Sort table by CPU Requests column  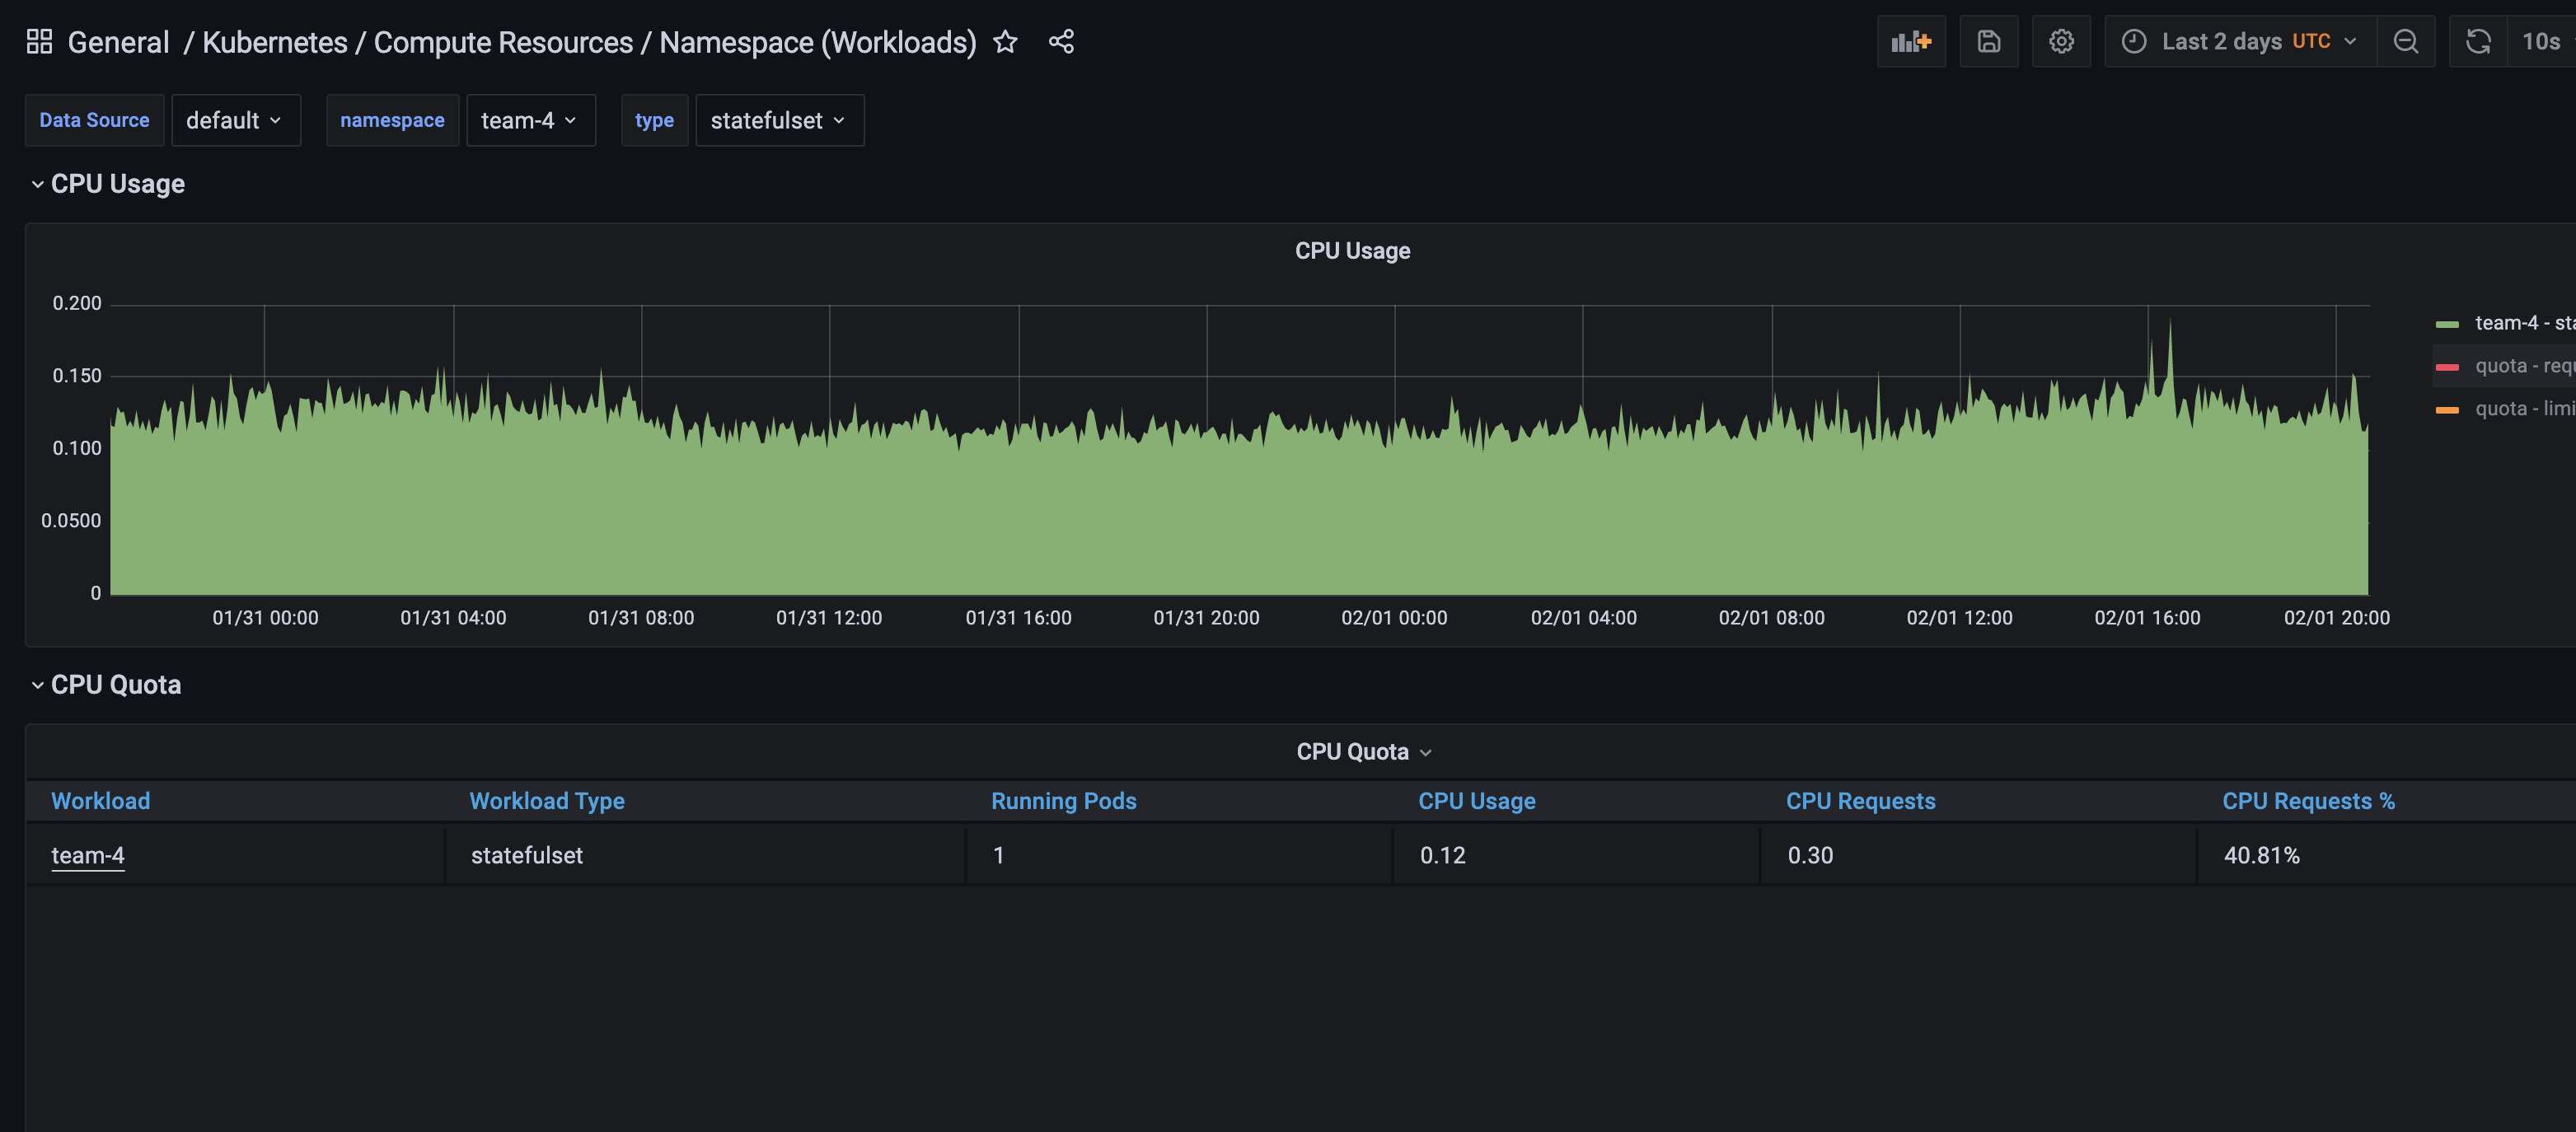[1860, 801]
